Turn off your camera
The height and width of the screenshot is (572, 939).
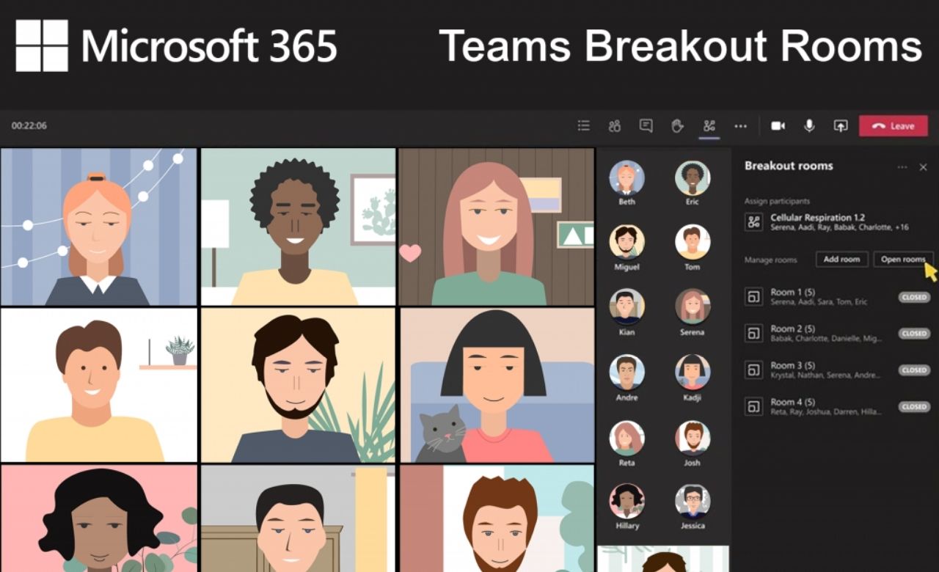coord(778,125)
